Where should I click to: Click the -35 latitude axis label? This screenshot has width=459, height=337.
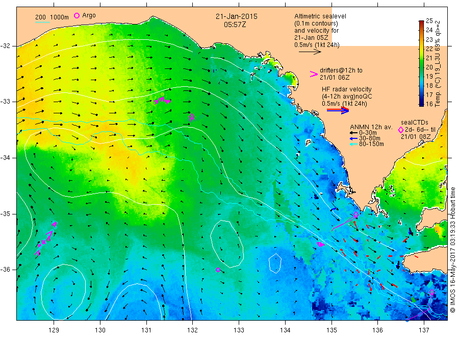point(5,213)
